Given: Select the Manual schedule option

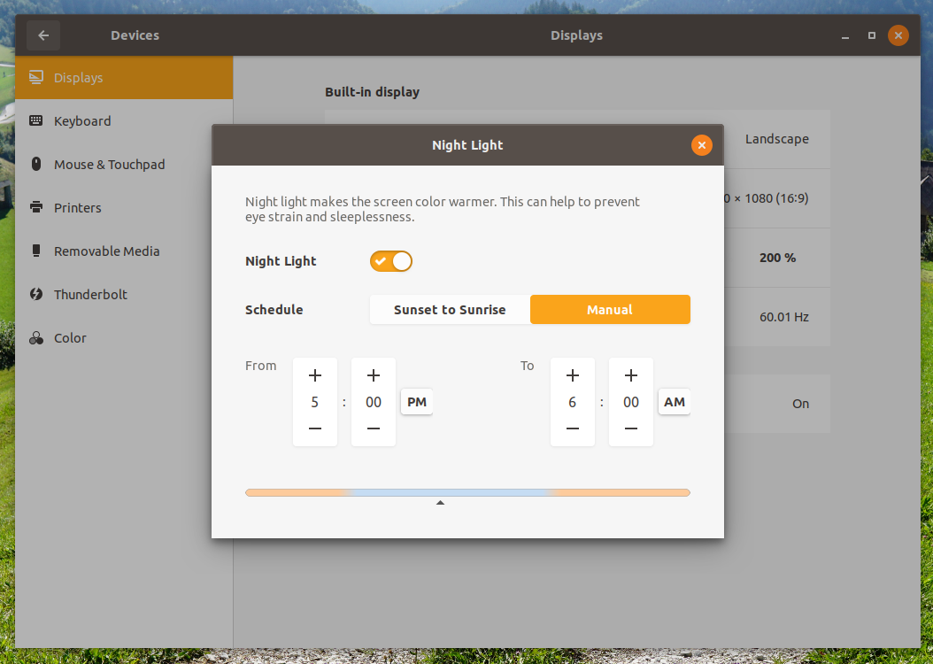Looking at the screenshot, I should 610,310.
